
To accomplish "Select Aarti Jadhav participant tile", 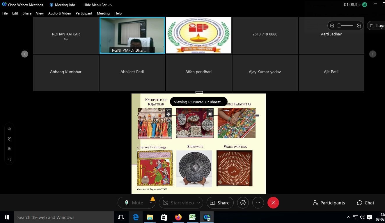I will tap(331, 35).
